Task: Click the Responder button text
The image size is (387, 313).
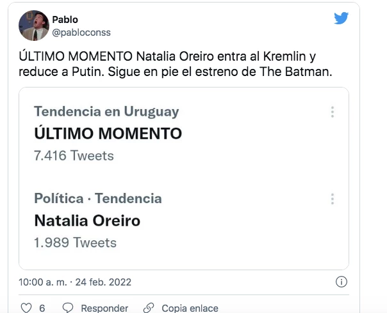Action: point(104,308)
